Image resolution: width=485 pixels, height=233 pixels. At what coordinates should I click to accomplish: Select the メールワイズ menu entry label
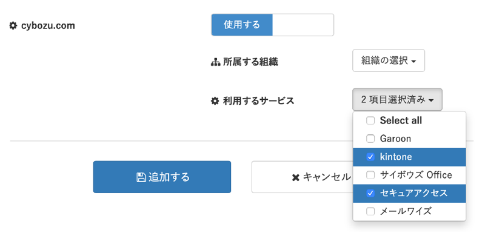(x=406, y=212)
